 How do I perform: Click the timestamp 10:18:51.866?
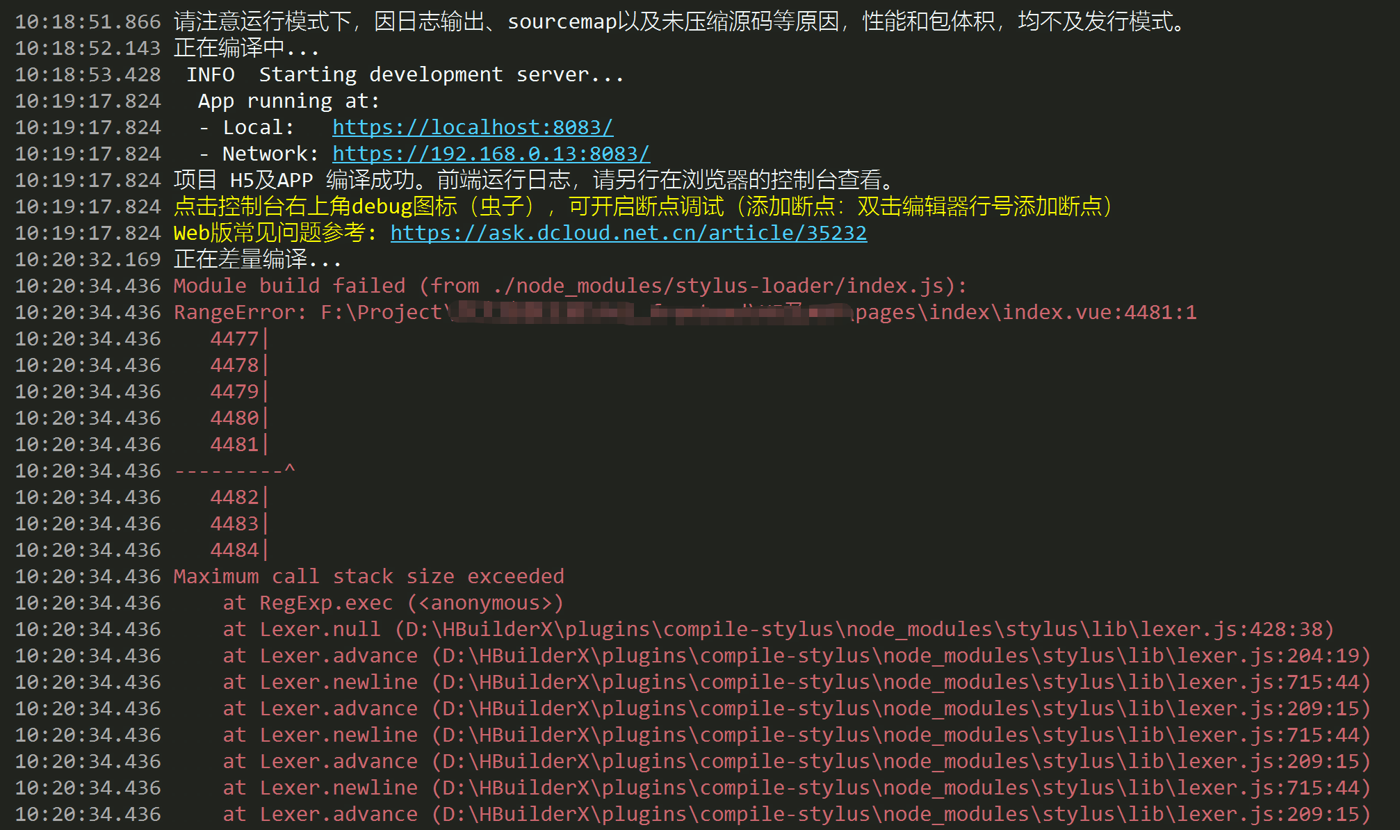point(88,22)
